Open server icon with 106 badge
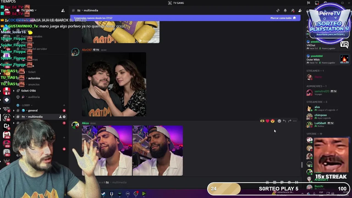This screenshot has height=198, width=352. coord(7,135)
